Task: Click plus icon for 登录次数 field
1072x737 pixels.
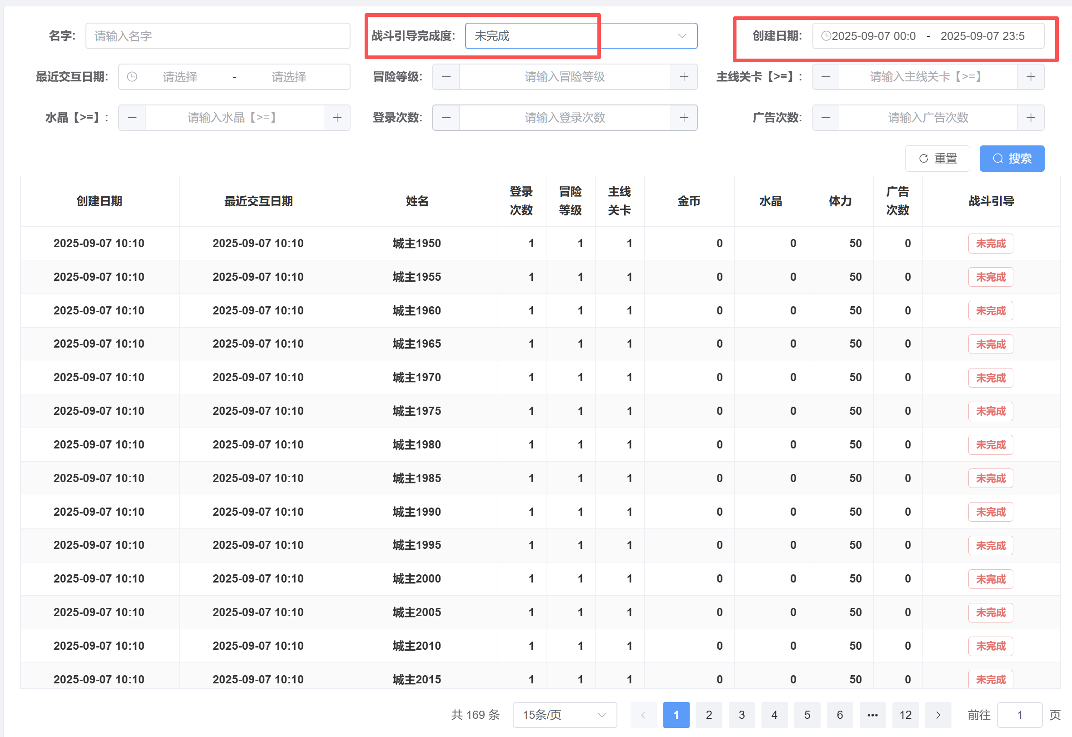Action: (684, 118)
